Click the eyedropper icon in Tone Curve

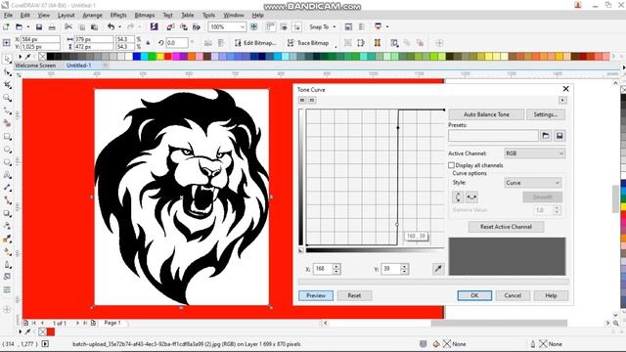438,269
